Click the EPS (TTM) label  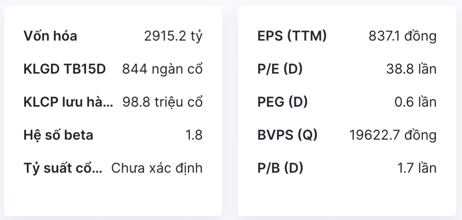(x=292, y=36)
